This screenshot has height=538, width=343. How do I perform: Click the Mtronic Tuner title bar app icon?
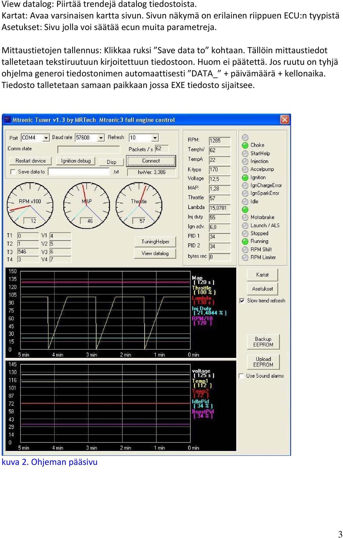point(8,120)
